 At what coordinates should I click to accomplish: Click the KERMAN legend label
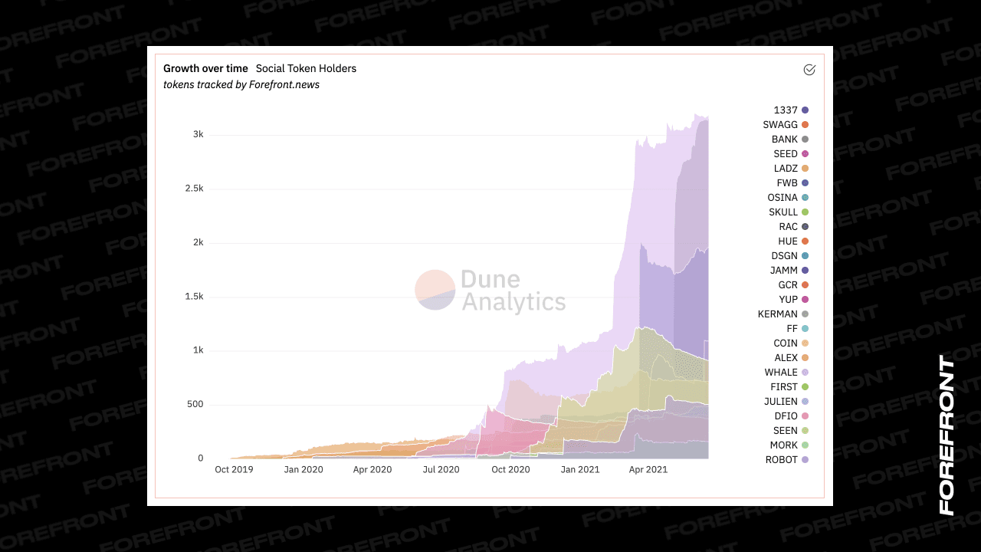tap(778, 314)
